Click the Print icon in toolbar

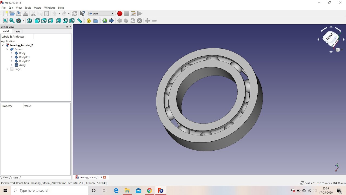25,14
